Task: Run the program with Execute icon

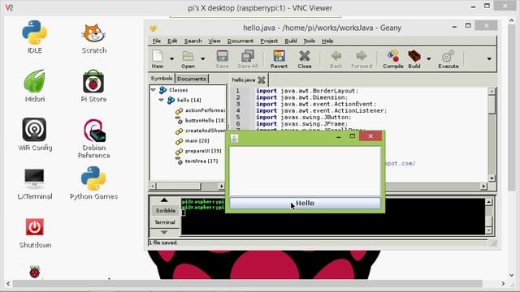Action: 448,59
